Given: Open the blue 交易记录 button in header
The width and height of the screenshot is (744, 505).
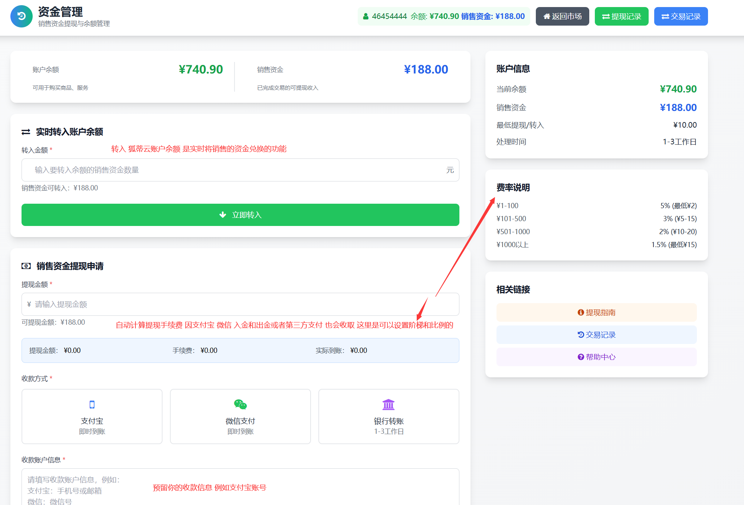Looking at the screenshot, I should point(681,16).
